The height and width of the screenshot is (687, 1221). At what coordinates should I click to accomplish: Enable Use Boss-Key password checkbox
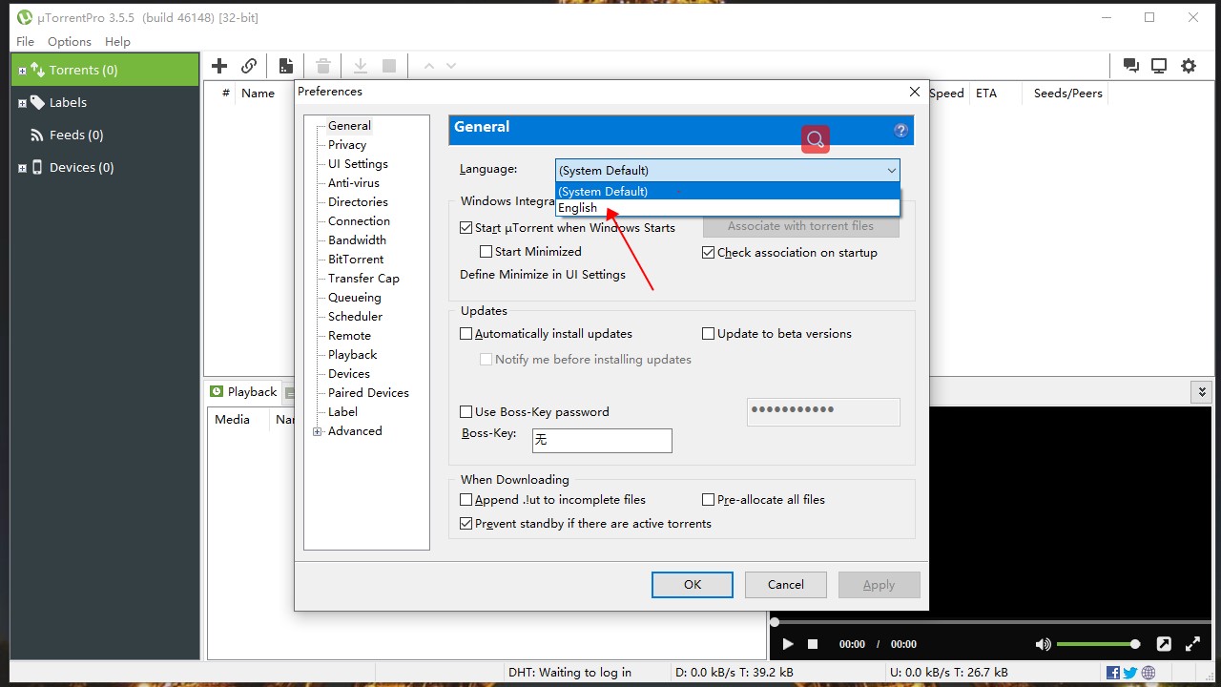tap(466, 412)
